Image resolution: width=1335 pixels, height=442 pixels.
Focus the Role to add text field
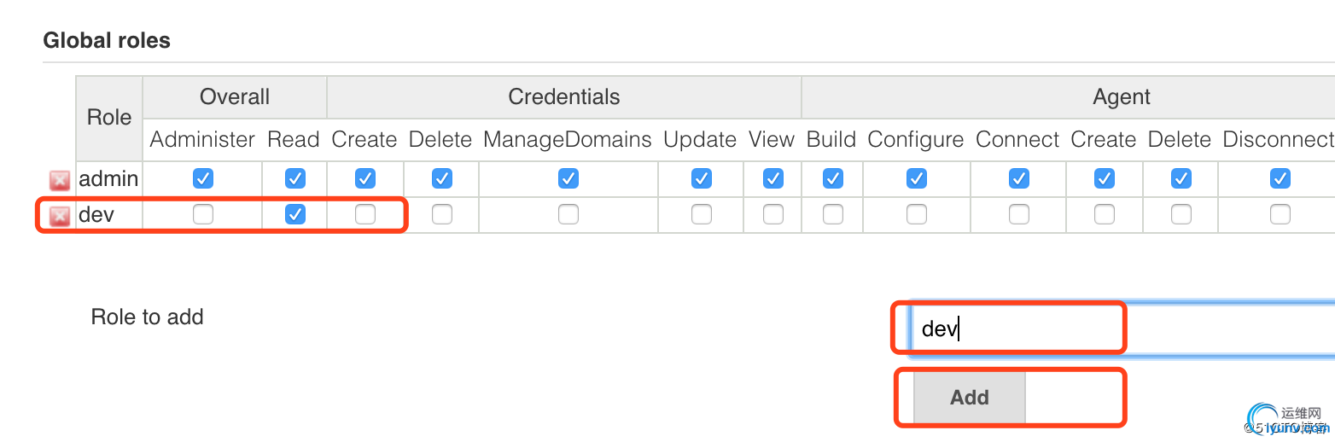[x=1121, y=329]
